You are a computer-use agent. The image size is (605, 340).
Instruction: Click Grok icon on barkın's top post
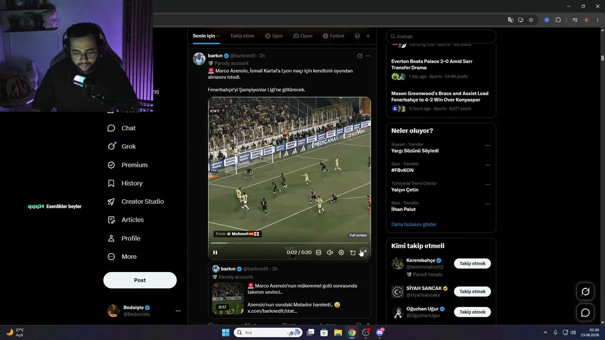pyautogui.click(x=360, y=56)
